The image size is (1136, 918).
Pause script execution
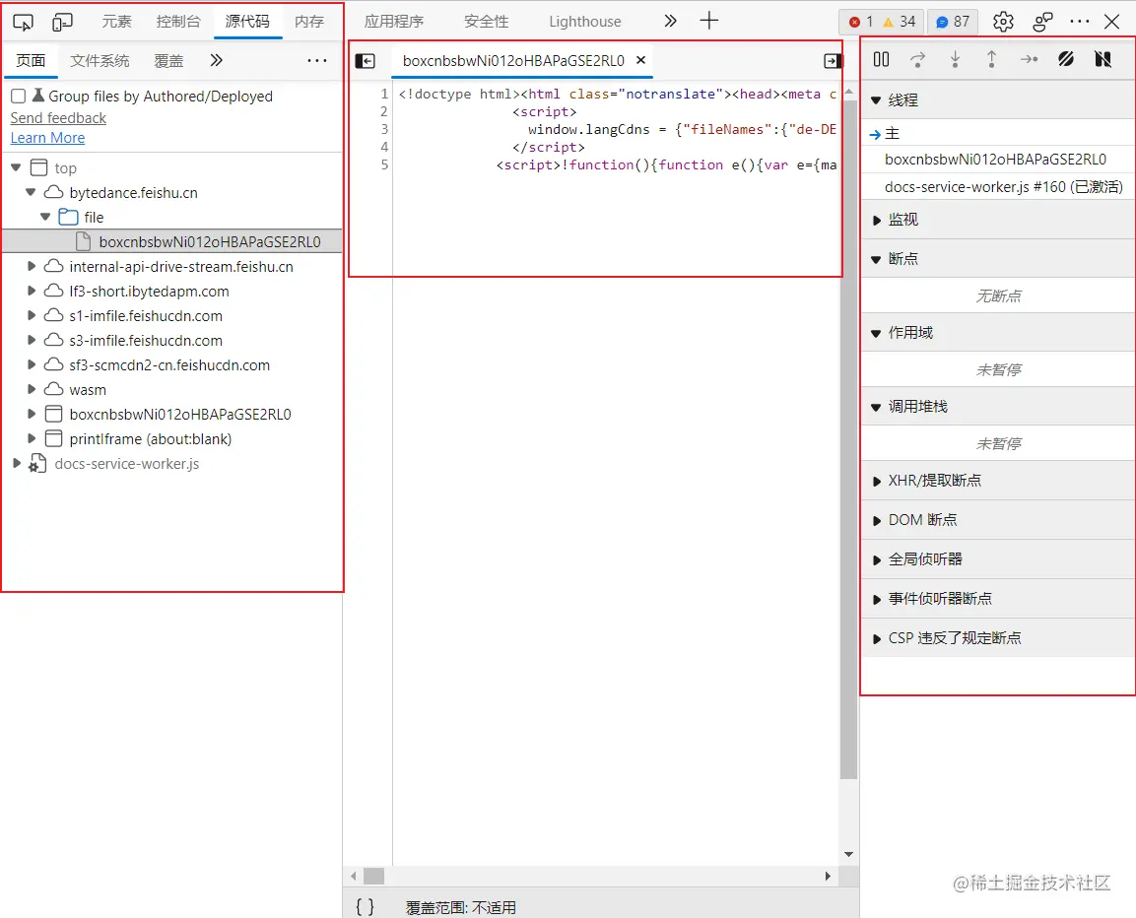click(881, 59)
